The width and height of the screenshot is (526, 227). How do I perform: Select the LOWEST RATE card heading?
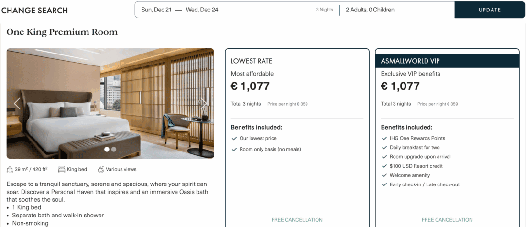pos(252,61)
